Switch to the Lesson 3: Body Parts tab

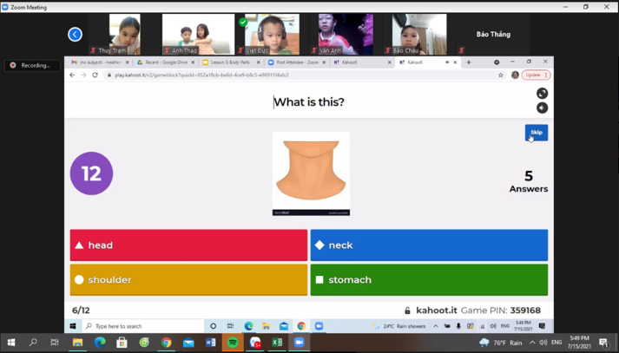[x=230, y=62]
